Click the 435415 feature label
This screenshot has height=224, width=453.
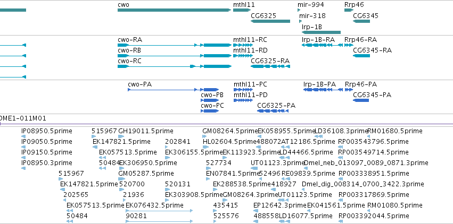225,205
